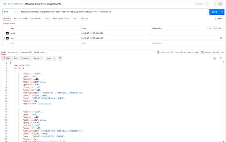Click the date value 2023-07-20T15:13:58.1973957Z

(x=48, y=136)
